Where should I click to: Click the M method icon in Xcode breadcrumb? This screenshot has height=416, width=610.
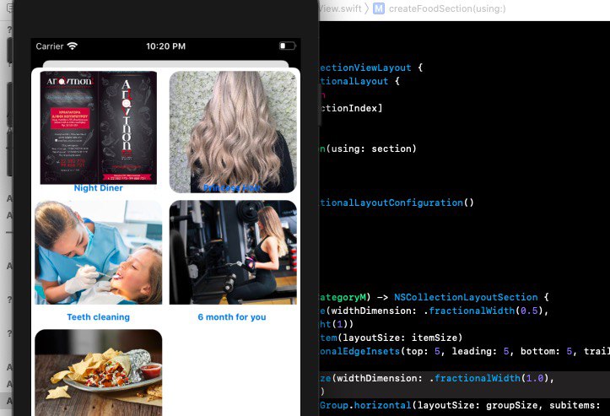[379, 8]
